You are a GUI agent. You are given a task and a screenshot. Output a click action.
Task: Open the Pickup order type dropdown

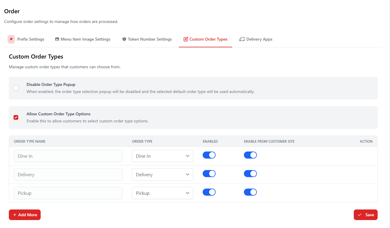[162, 193]
